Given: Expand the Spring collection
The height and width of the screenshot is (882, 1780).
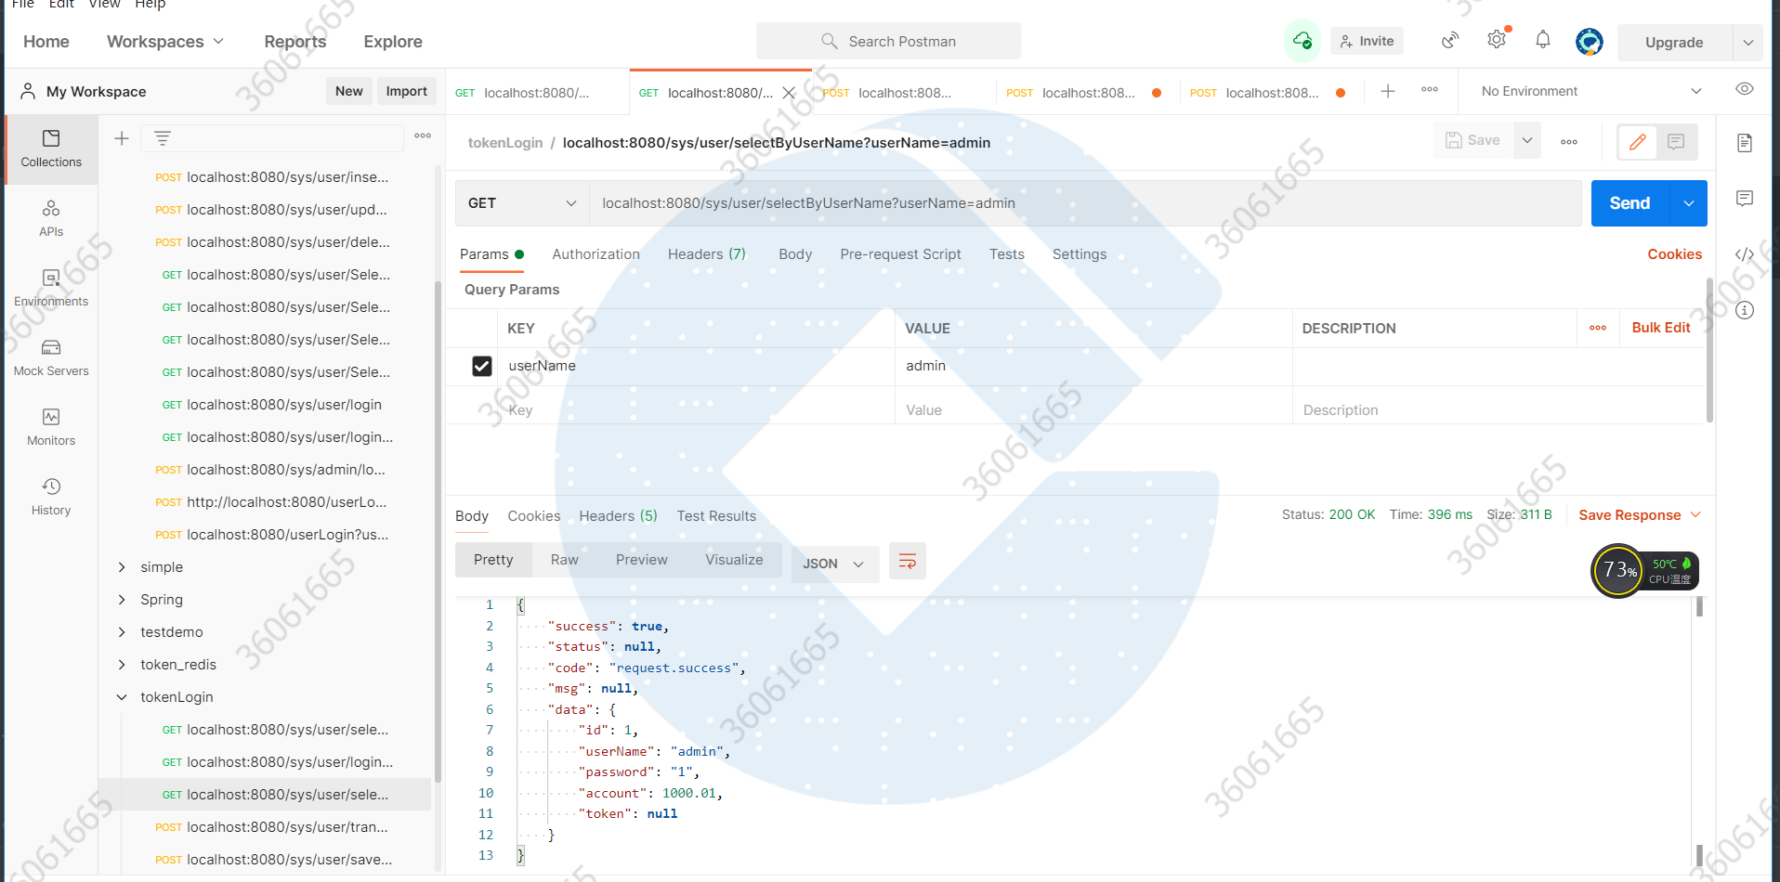Looking at the screenshot, I should click(122, 600).
